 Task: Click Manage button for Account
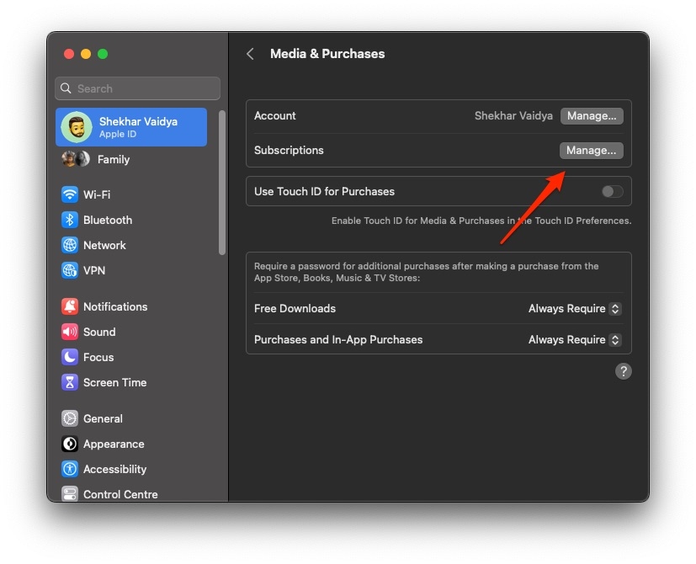(592, 116)
